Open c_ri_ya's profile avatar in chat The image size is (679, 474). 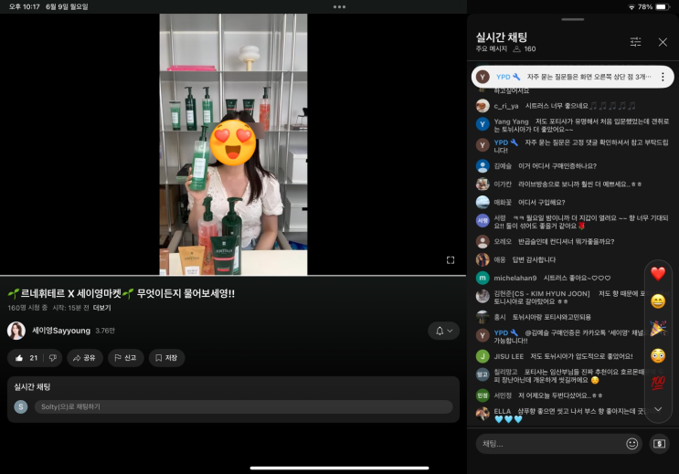click(x=483, y=106)
